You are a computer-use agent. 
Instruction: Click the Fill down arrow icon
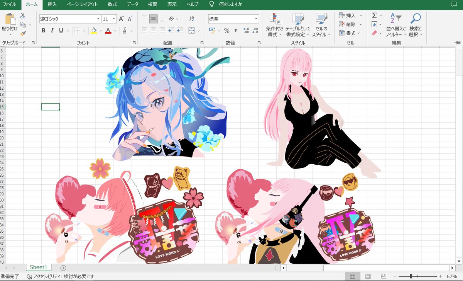[x=374, y=24]
